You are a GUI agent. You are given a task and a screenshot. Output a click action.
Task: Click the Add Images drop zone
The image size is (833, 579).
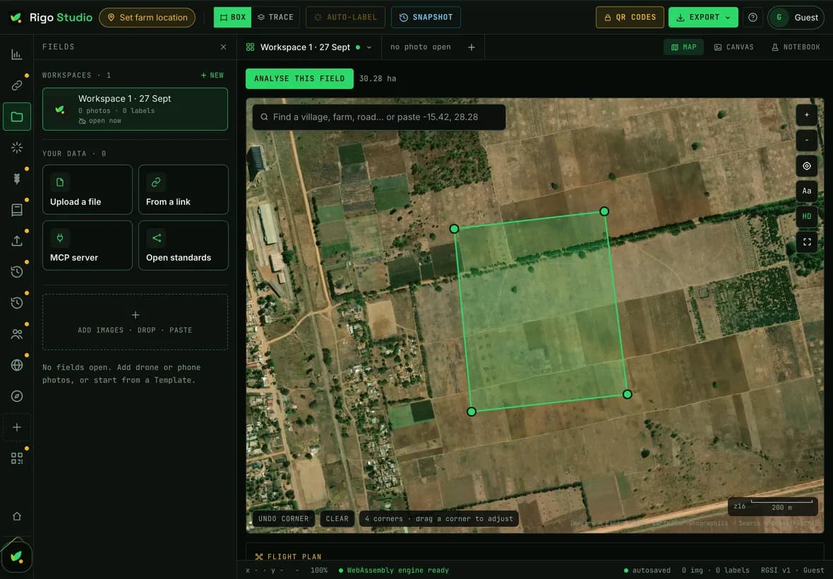click(135, 322)
